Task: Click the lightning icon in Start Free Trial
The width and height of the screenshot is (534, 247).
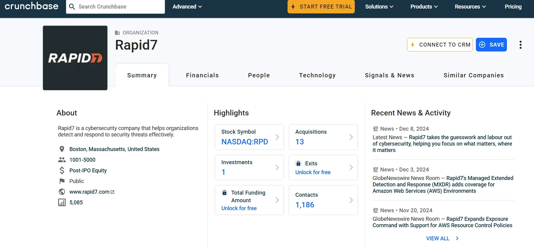Action: pos(293,7)
